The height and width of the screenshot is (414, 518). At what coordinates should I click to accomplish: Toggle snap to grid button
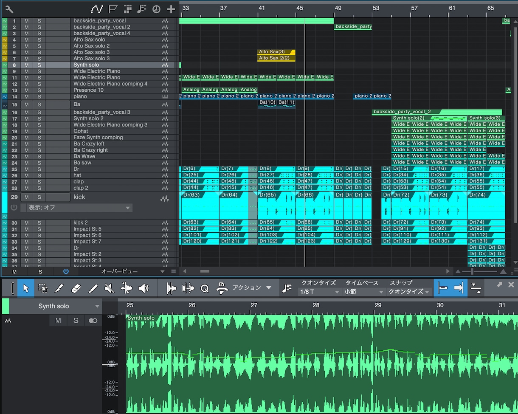tap(442, 288)
